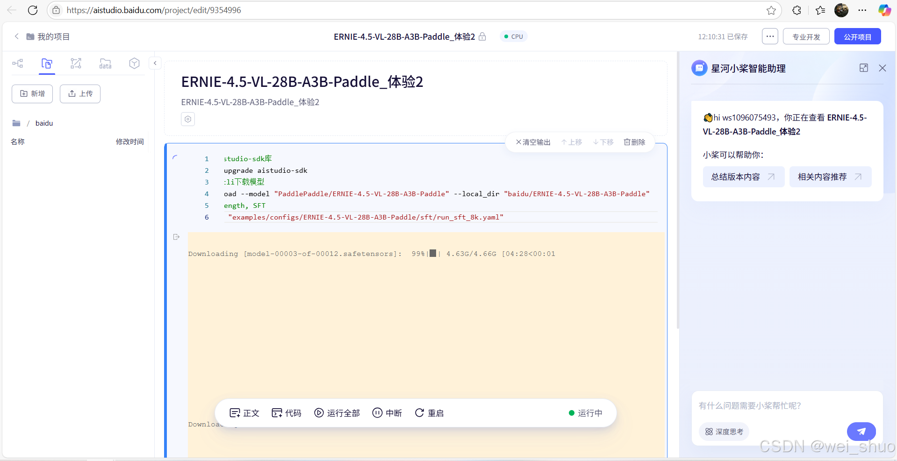Click the assistant question input box
897x461 pixels.
pos(787,406)
